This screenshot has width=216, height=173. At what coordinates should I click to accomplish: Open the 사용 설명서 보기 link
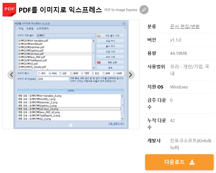116,123
